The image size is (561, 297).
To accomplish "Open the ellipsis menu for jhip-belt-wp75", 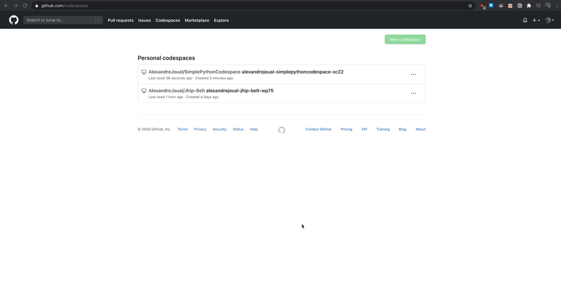I will point(413,93).
